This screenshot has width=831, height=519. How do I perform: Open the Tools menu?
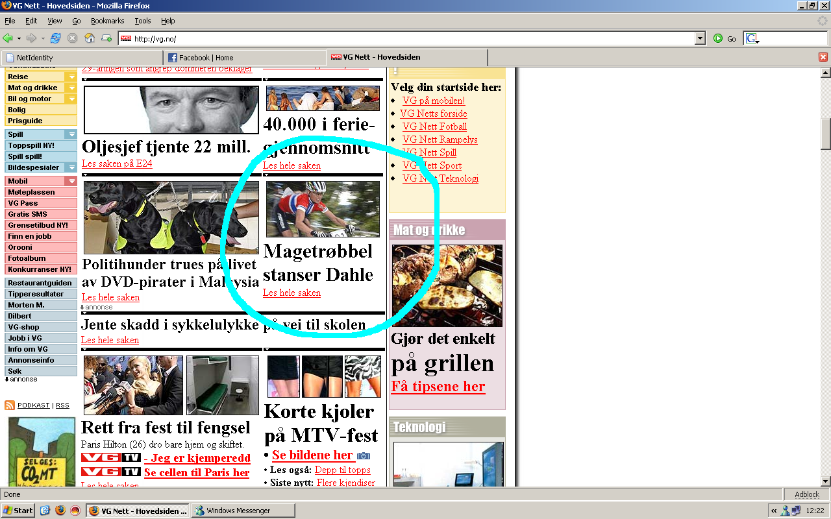[143, 21]
